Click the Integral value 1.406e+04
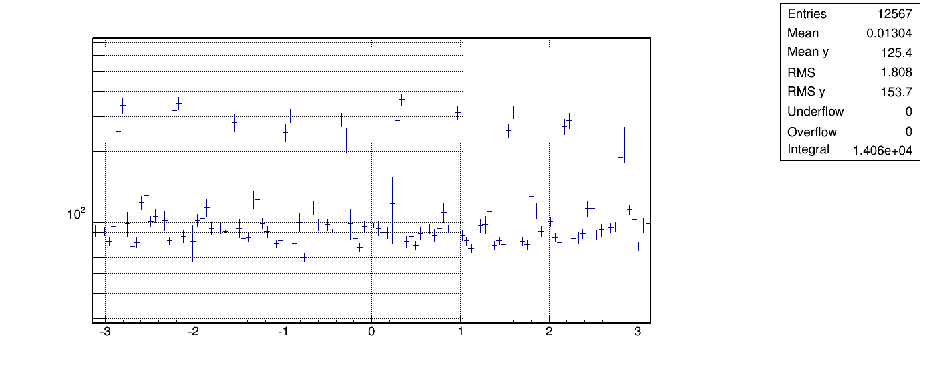This screenshot has height=380, width=929. [882, 151]
